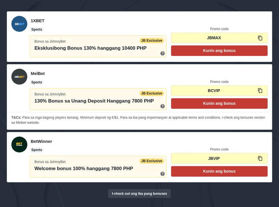Click the JB Exclusive badge on BetWinner offer
Screen dimensions: 279x207
151,161
